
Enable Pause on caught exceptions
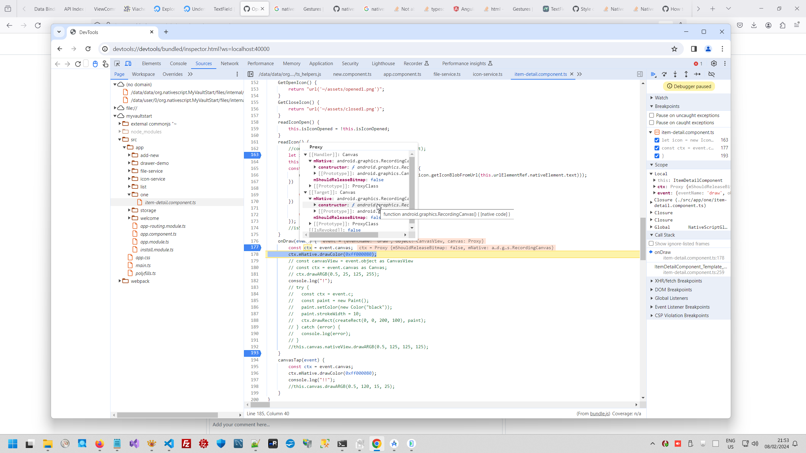coord(652,123)
